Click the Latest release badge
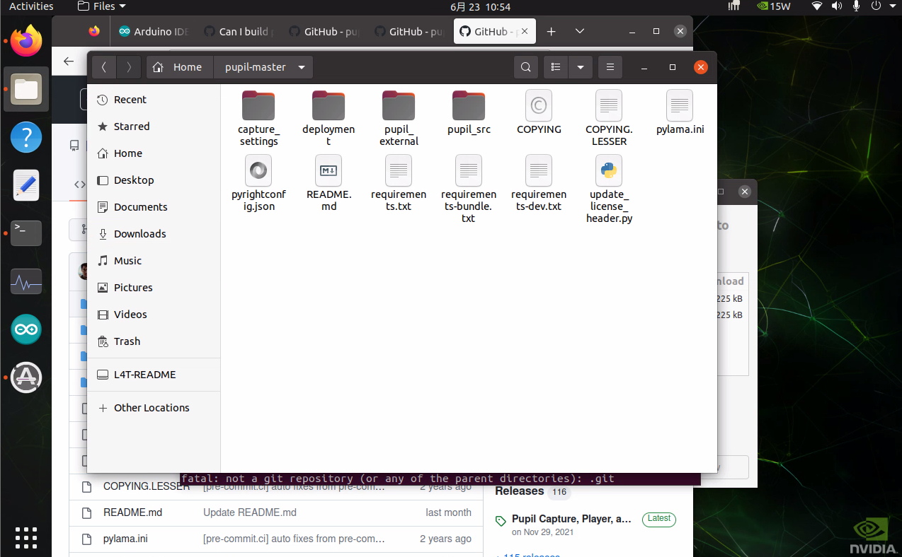This screenshot has width=902, height=557. click(658, 518)
